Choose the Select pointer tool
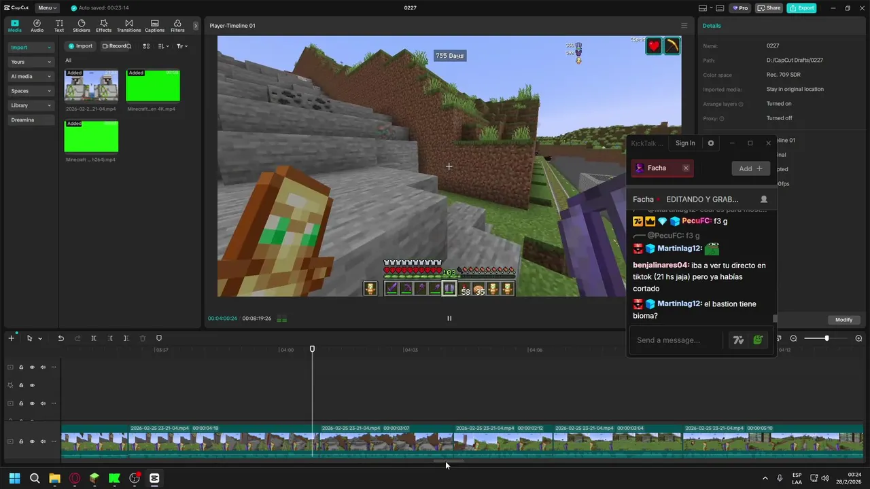 pos(29,338)
